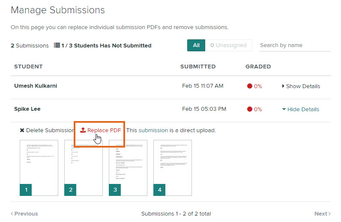Viewport: 341px width, 222px height.
Task: Go to Next page of submissions
Action: [322, 213]
